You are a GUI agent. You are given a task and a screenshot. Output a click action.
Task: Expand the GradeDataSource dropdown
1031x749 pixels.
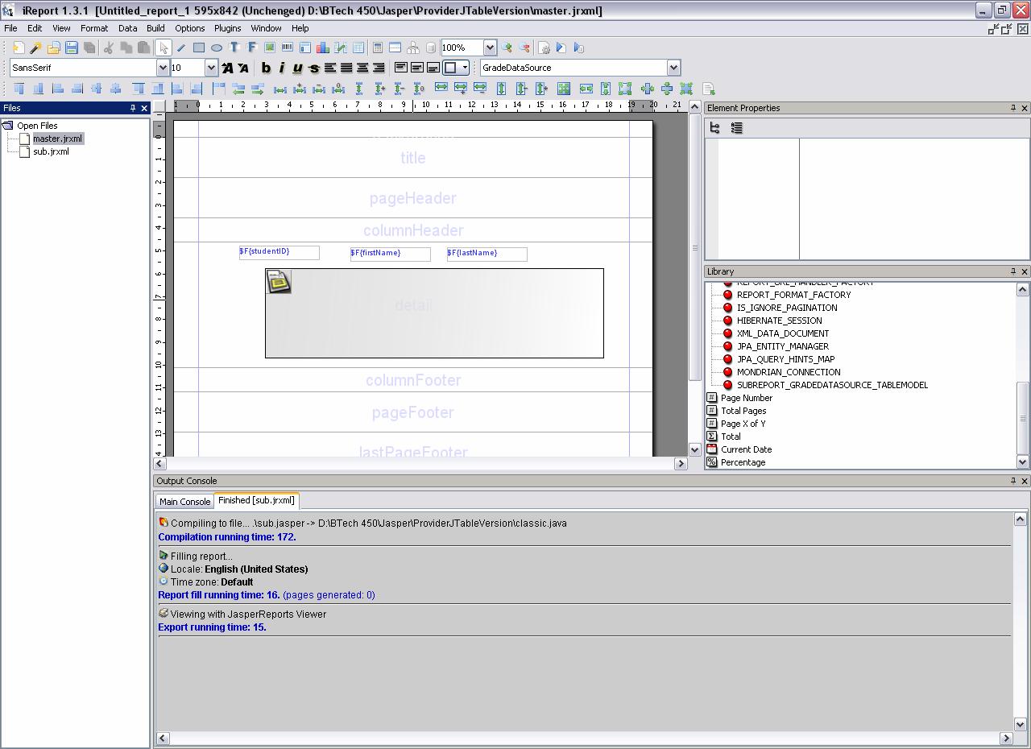pyautogui.click(x=673, y=68)
